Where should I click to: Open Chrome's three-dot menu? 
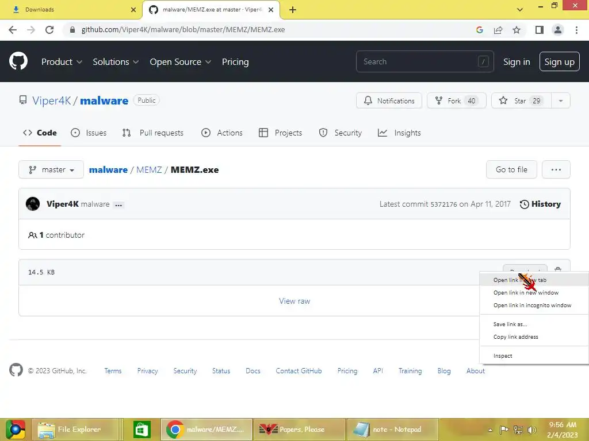pos(576,30)
